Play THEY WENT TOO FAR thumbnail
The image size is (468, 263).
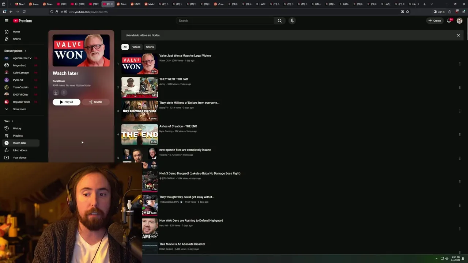140,88
